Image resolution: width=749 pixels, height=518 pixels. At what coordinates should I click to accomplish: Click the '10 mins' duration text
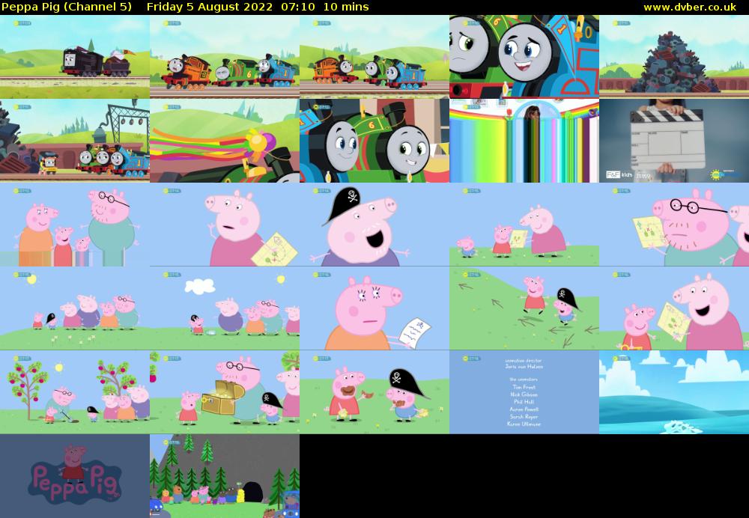point(346,7)
